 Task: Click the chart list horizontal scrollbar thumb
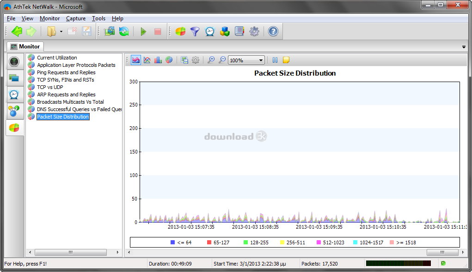[x=71, y=252]
